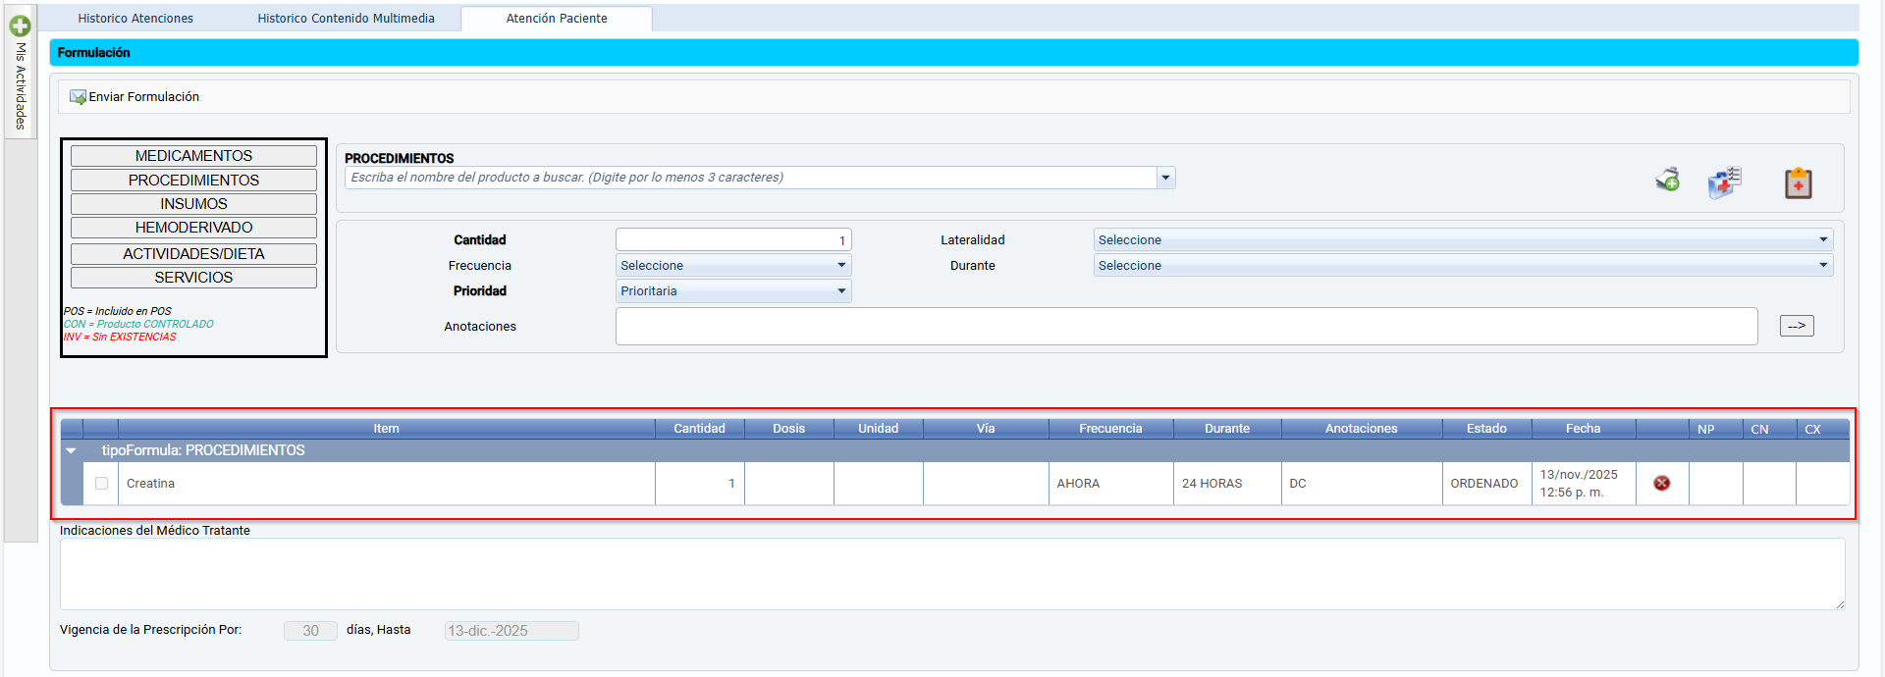Click the Vigencia days field showing 30

[310, 631]
